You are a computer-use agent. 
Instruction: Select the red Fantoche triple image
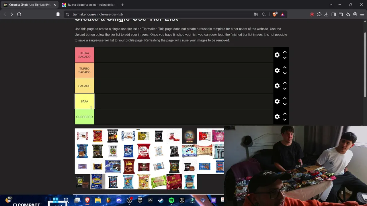pyautogui.click(x=143, y=151)
